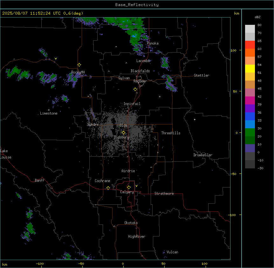Click the Sundre label
Viewport: 274px width, 268px height.
tap(93, 124)
